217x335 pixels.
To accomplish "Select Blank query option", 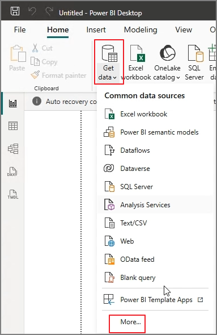I will (x=155, y=278).
